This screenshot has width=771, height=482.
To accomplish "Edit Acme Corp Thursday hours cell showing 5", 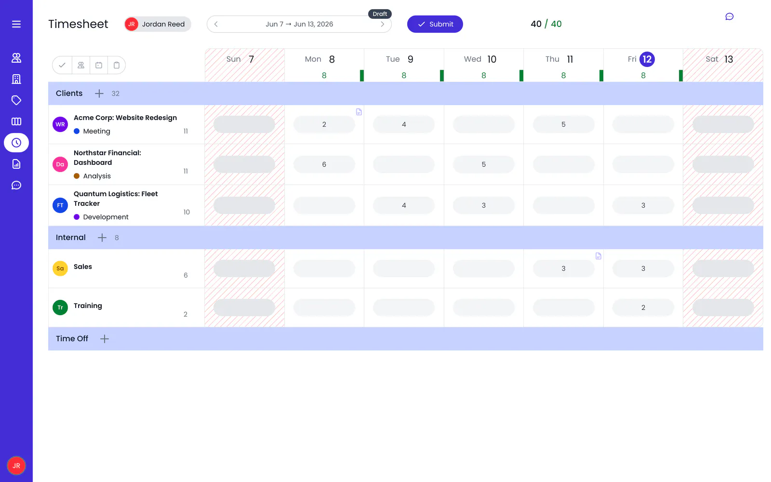I will point(563,124).
